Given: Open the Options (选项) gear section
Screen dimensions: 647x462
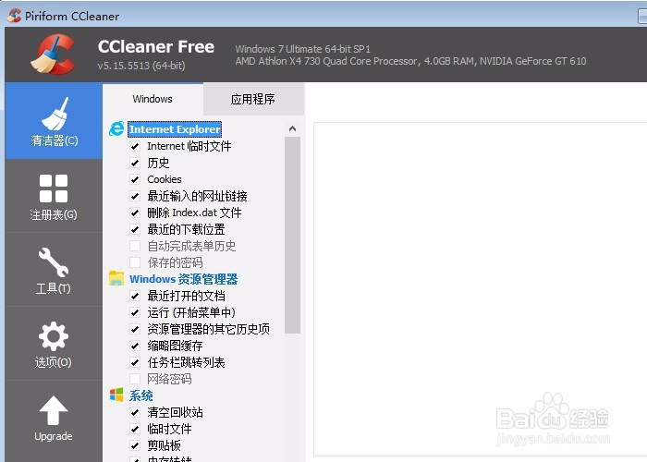Looking at the screenshot, I should coord(54,344).
